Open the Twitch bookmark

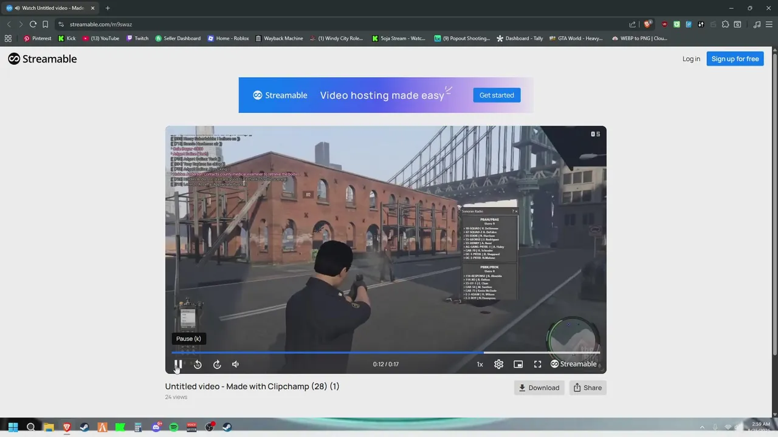pyautogui.click(x=137, y=38)
